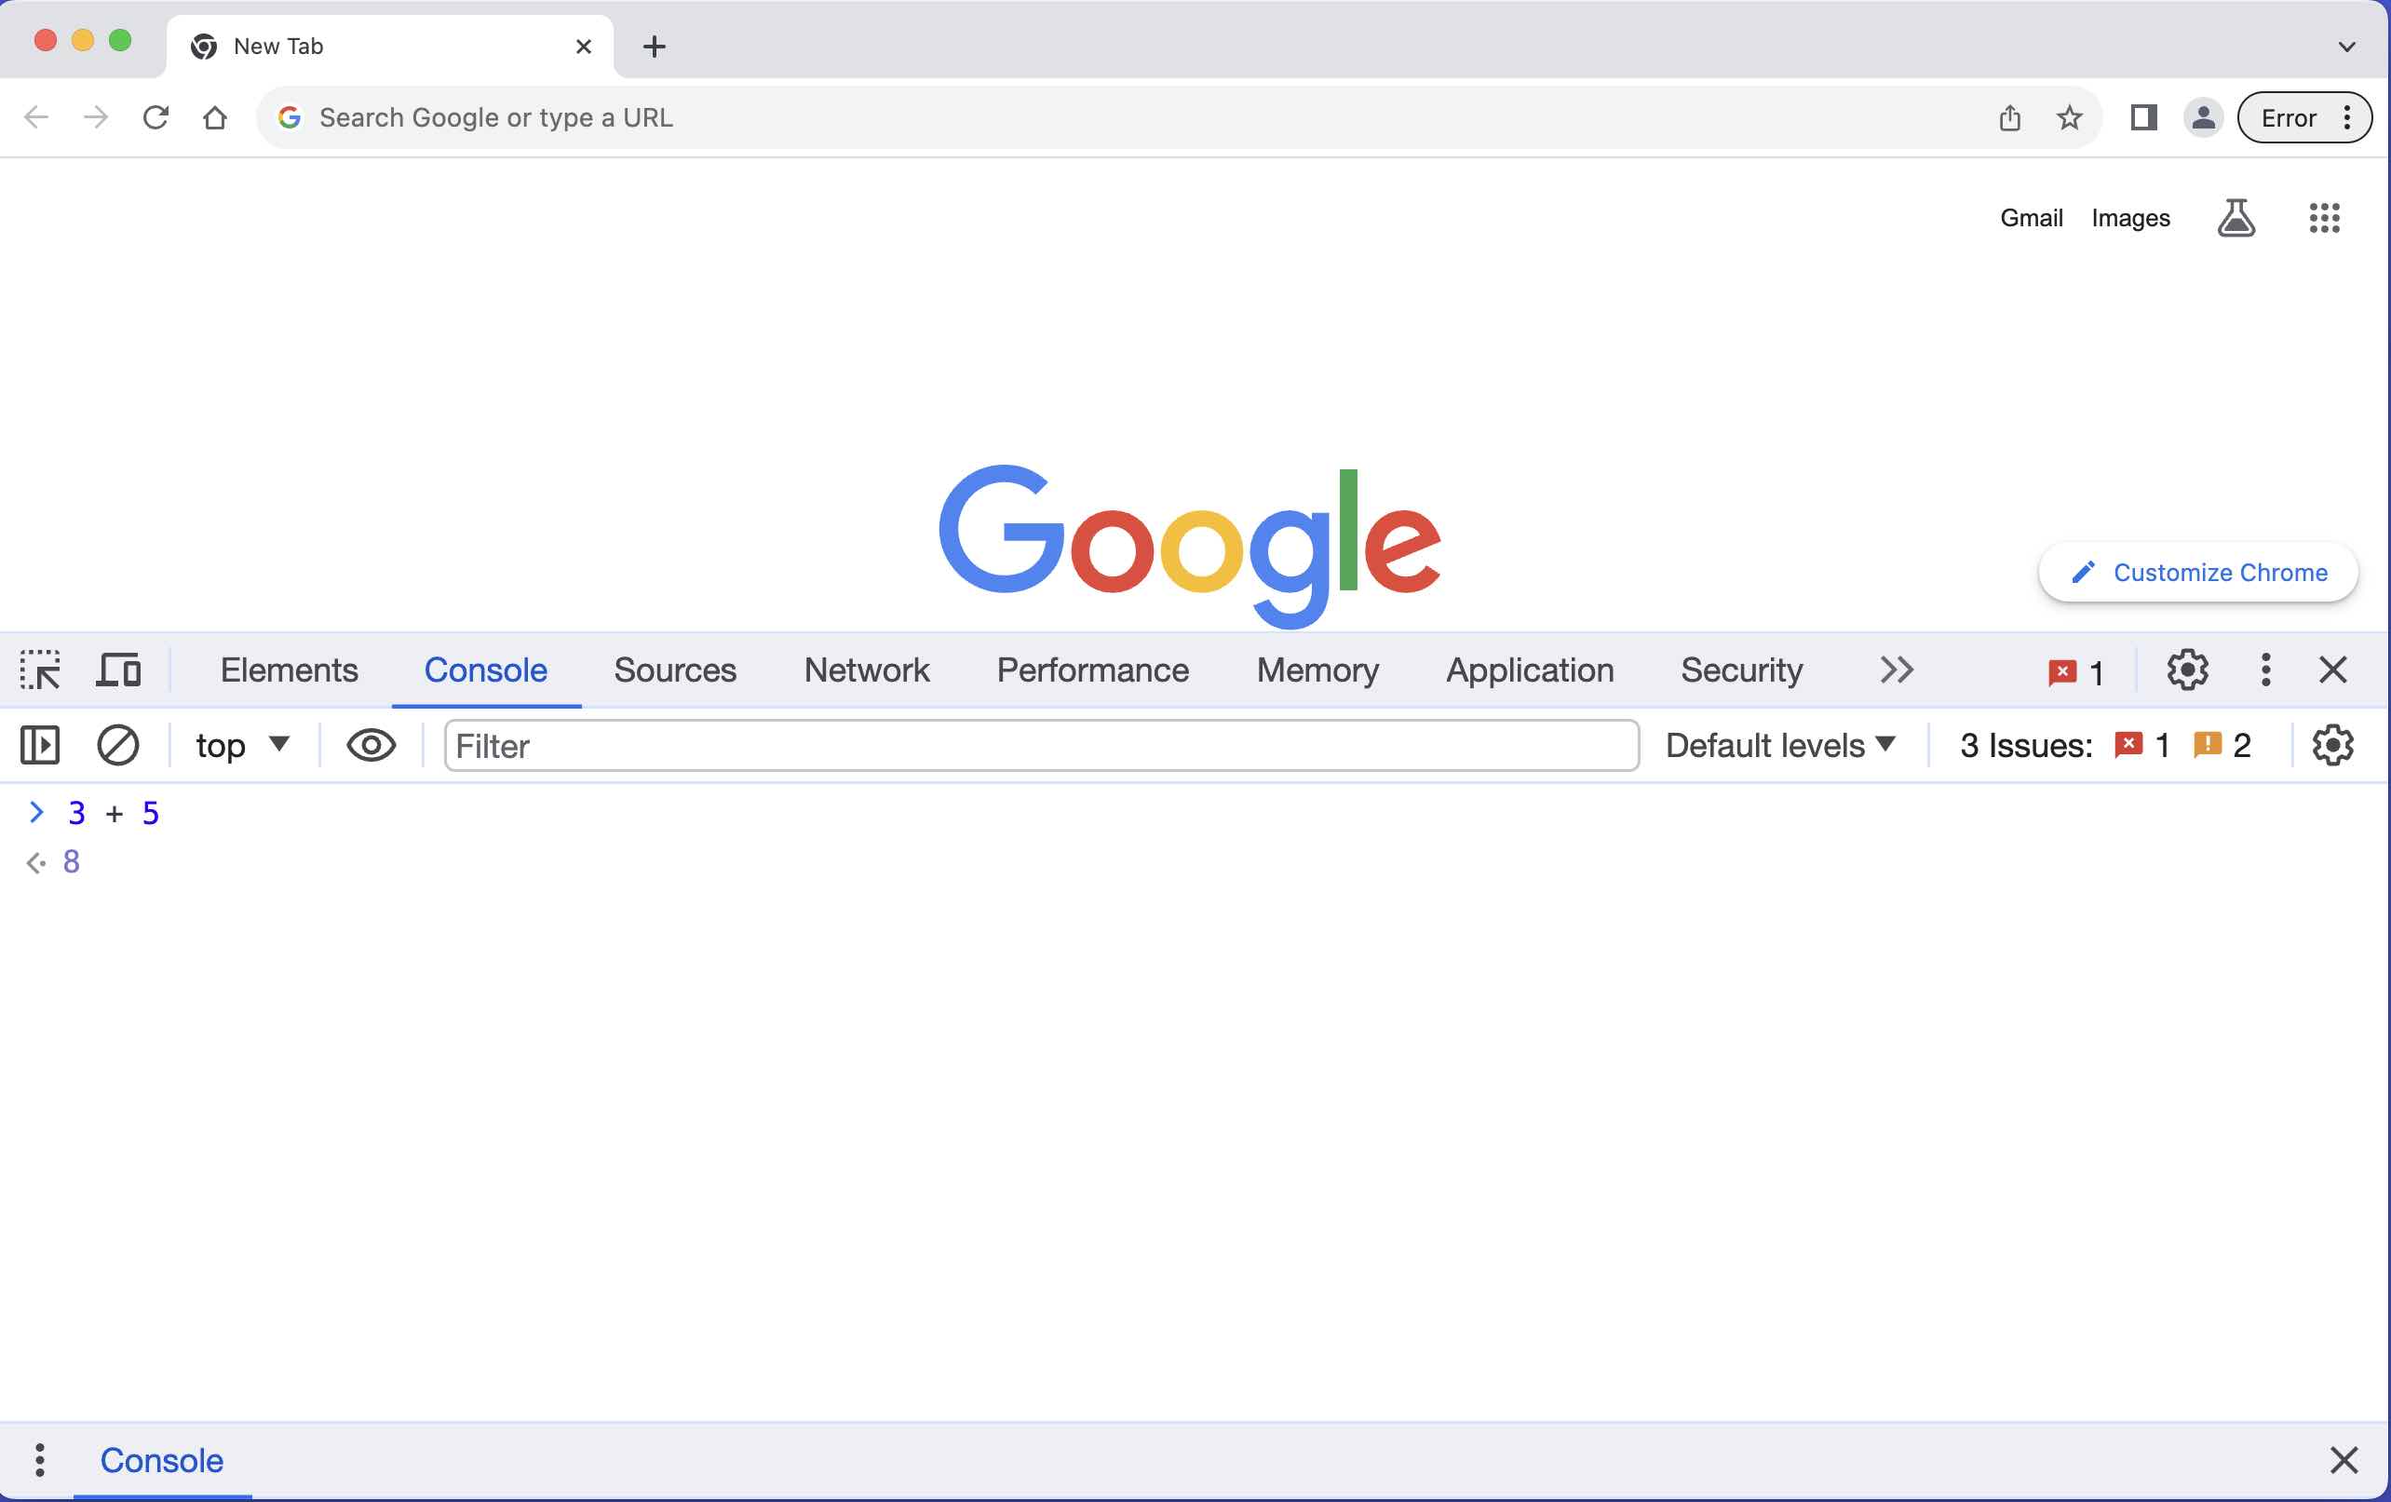Image resolution: width=2391 pixels, height=1502 pixels.
Task: Share this page icon in address bar
Action: point(2009,118)
